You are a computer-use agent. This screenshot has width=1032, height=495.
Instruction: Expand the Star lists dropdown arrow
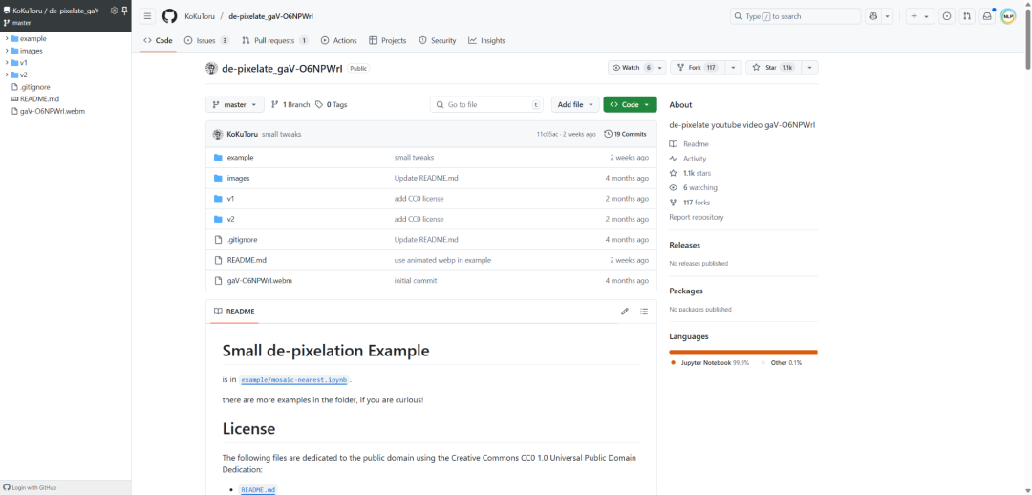[x=809, y=68]
